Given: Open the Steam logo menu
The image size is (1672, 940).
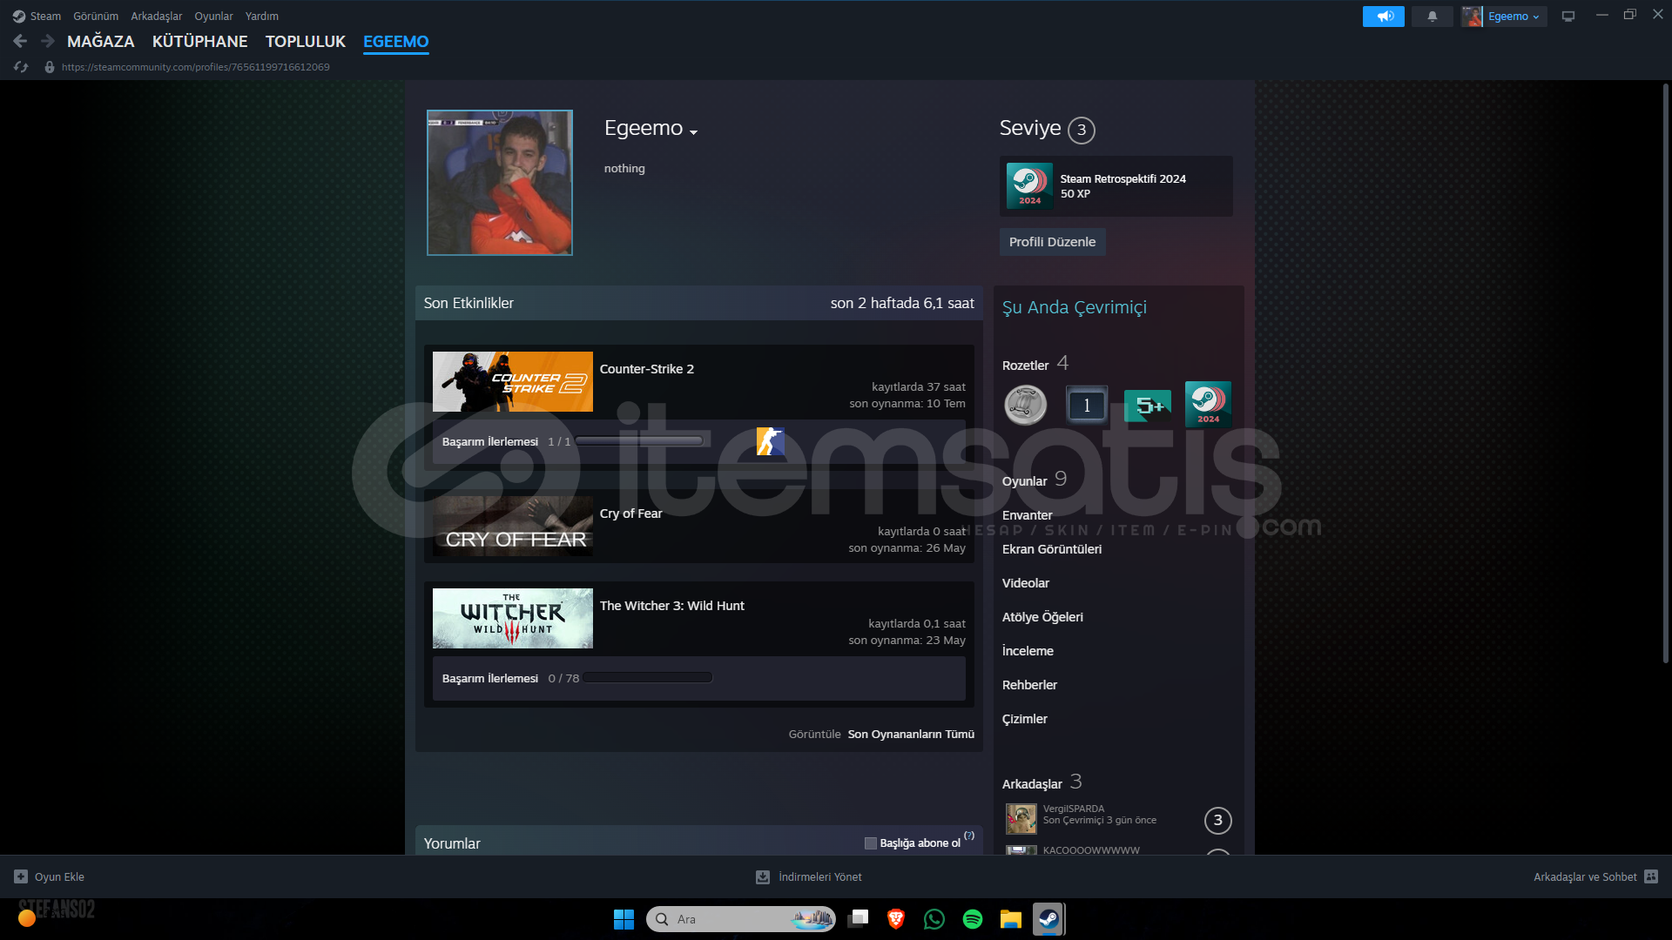Looking at the screenshot, I should pos(19,16).
